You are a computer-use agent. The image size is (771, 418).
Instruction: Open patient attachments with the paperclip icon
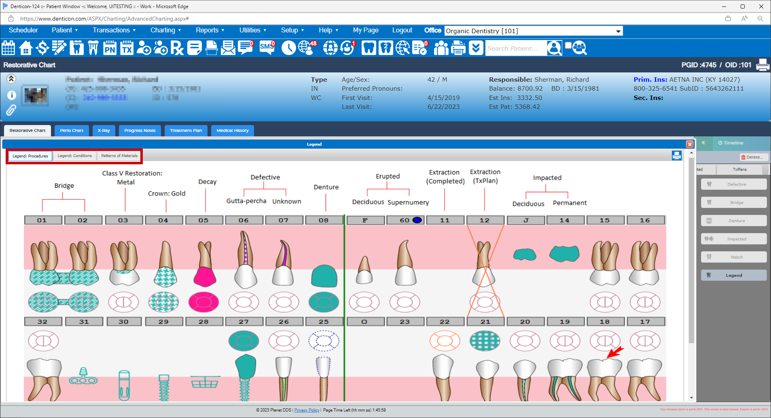11,110
